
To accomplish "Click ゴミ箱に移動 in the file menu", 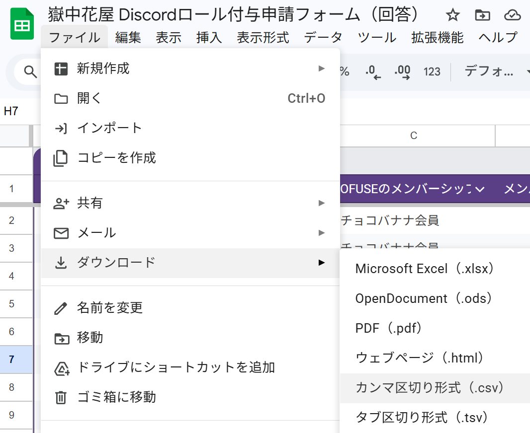I will click(116, 397).
